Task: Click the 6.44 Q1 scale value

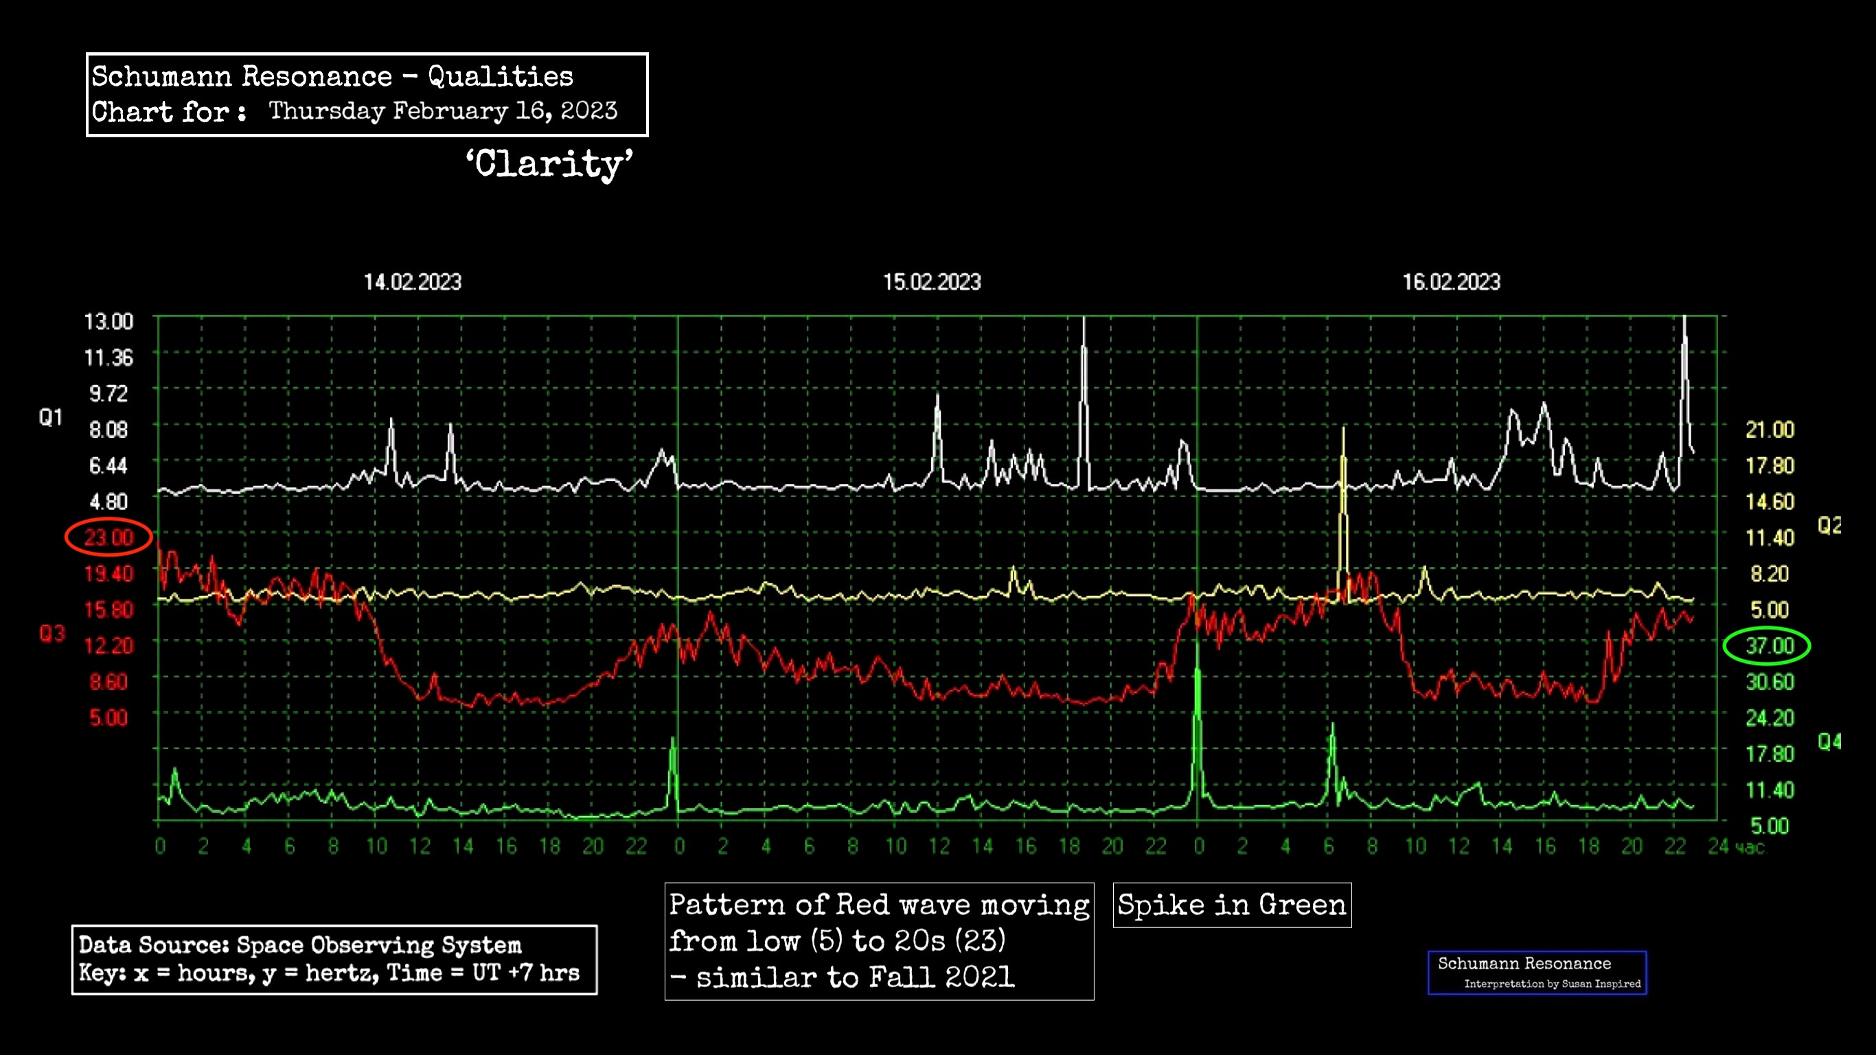Action: pos(108,465)
